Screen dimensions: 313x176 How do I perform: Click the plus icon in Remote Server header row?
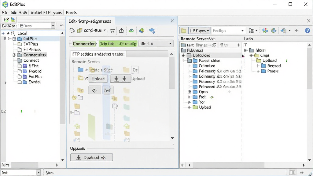tap(238, 45)
